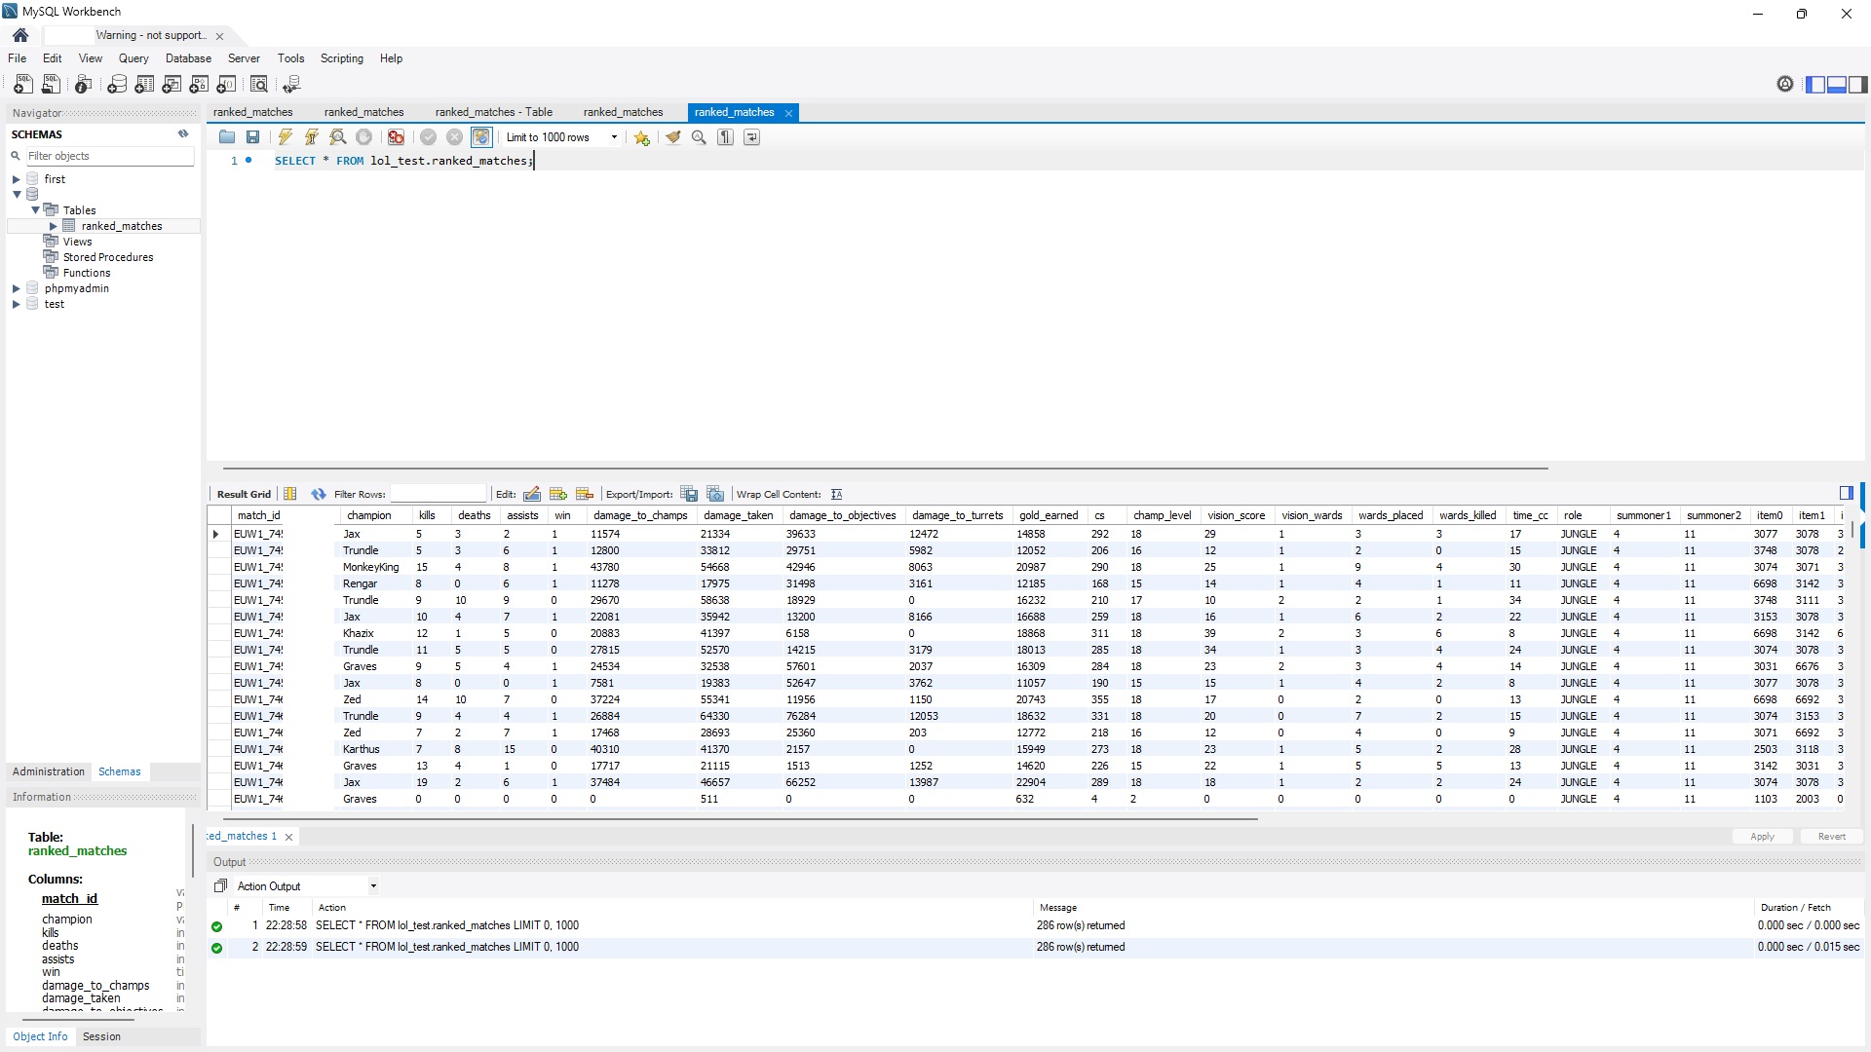
Task: Click the insert new row icon
Action: pyautogui.click(x=558, y=494)
